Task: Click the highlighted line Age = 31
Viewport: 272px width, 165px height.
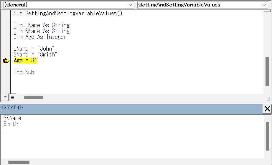Action: 26,61
